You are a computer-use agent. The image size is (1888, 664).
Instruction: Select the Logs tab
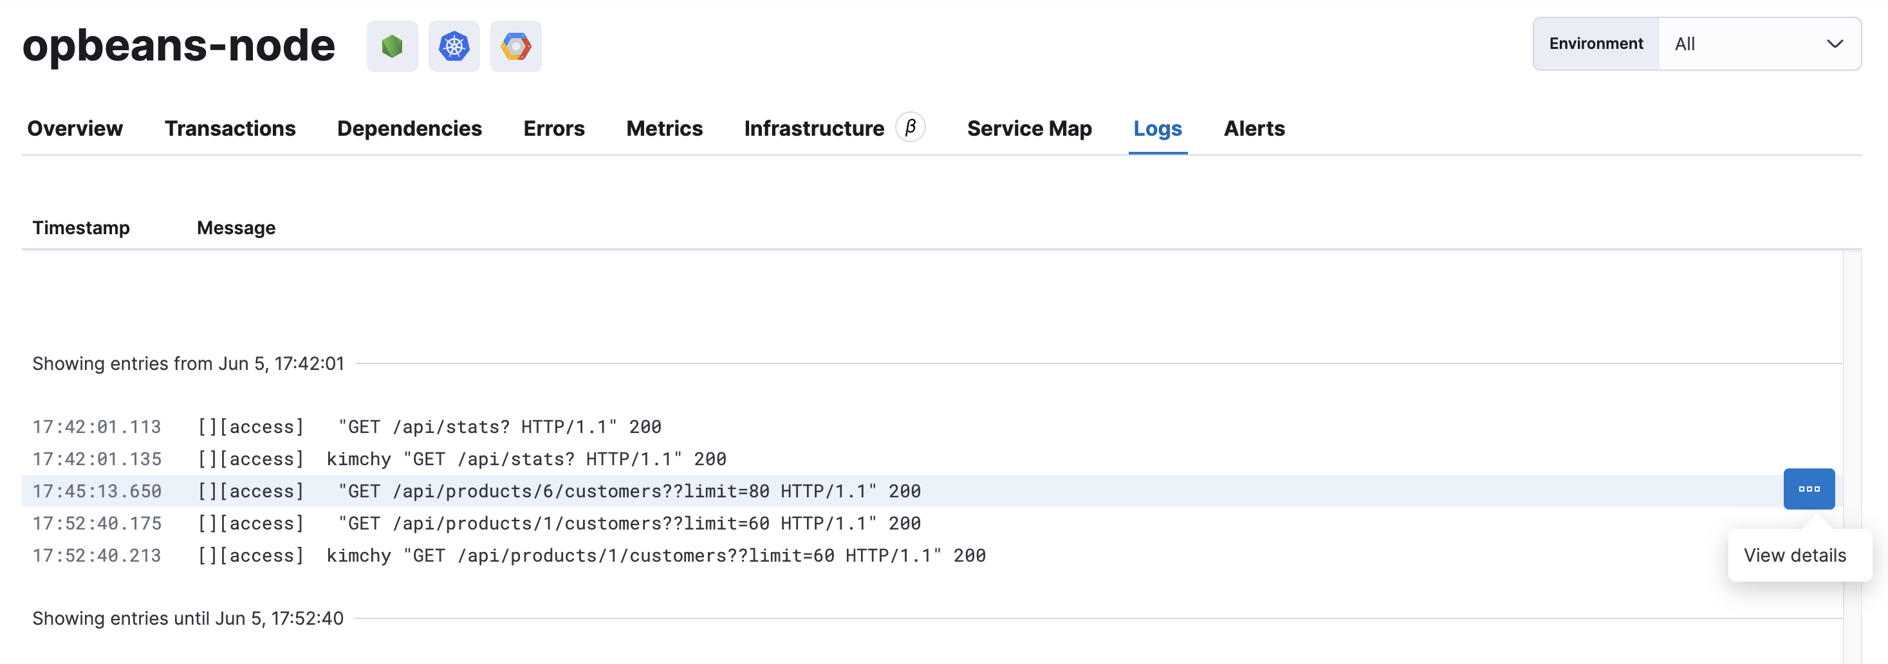click(x=1157, y=128)
